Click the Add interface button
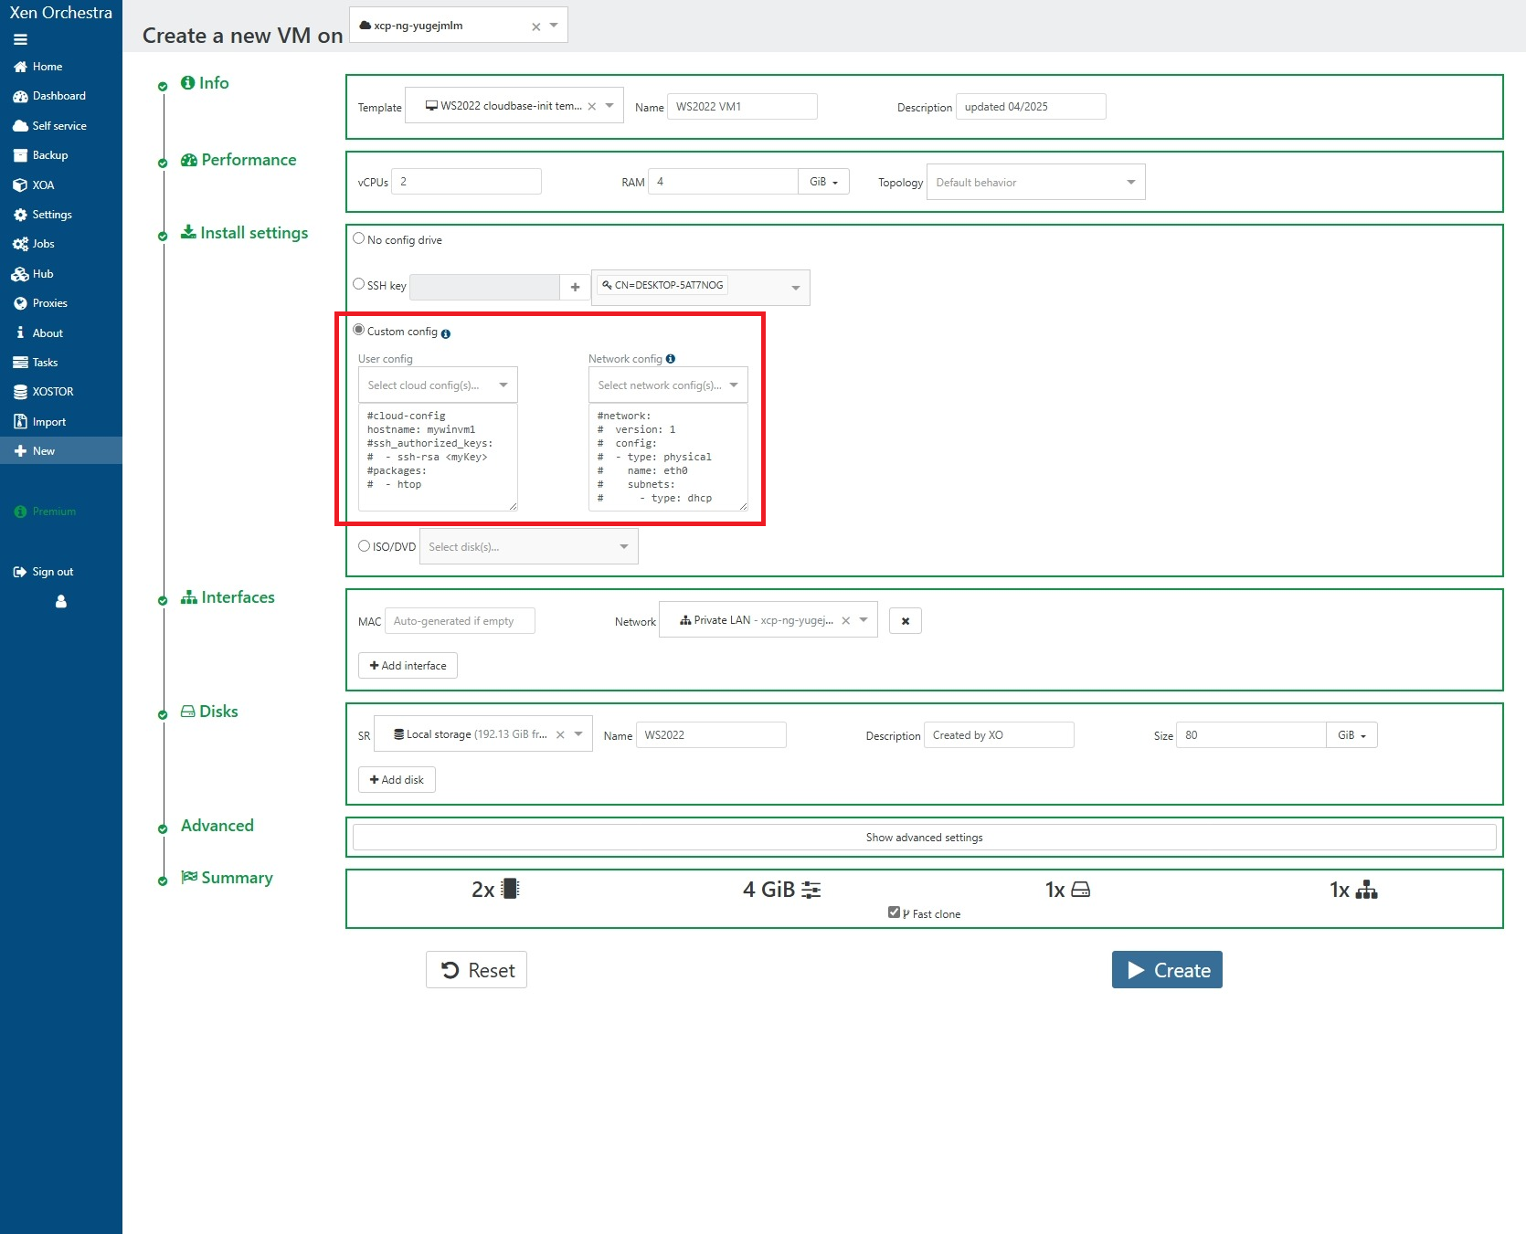This screenshot has height=1234, width=1526. point(408,665)
